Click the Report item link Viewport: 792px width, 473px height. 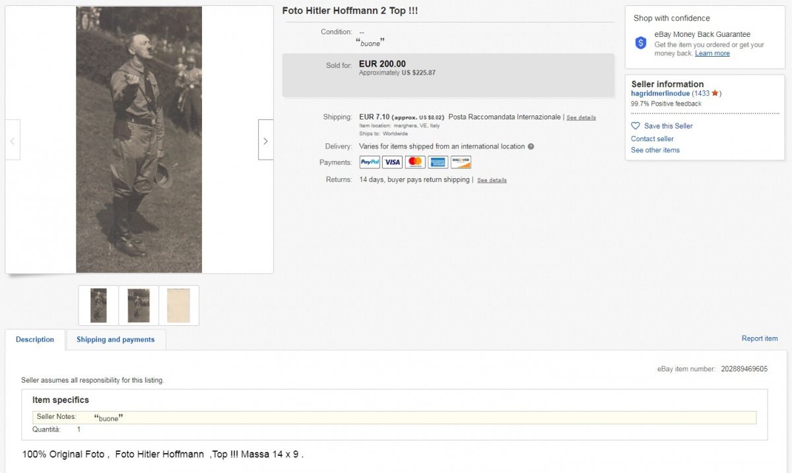coord(760,338)
